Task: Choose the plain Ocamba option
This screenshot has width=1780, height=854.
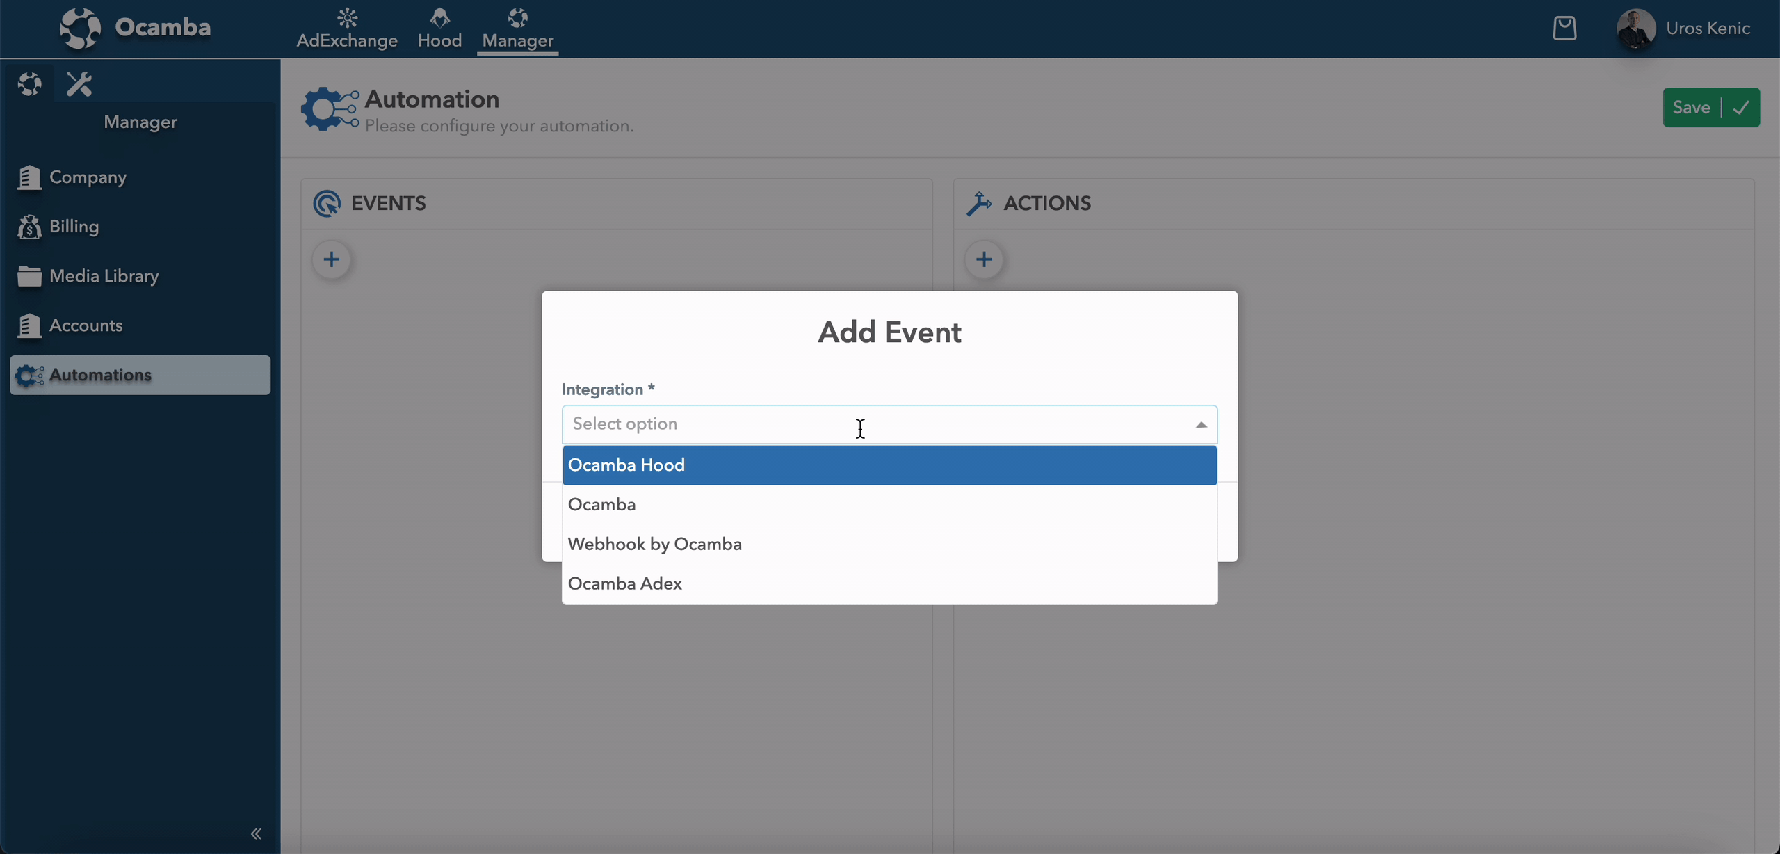Action: tap(889, 505)
